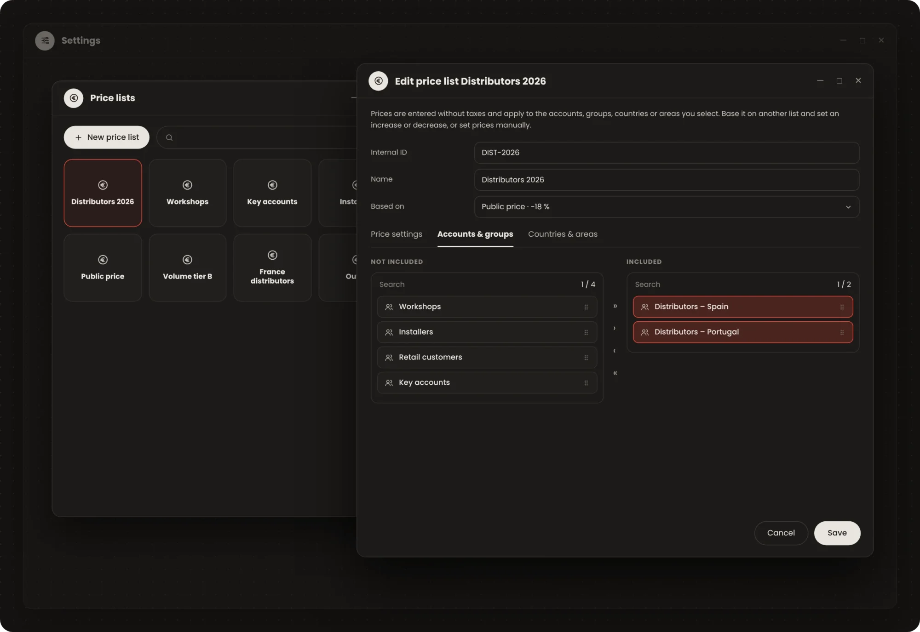Select Distributors – Portugal in Included list
Image resolution: width=920 pixels, height=632 pixels.
click(743, 332)
